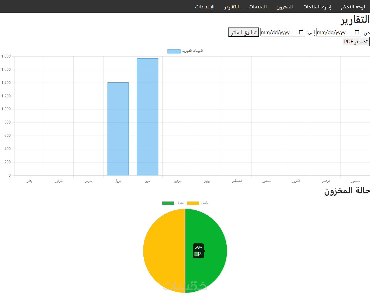The image size is (370, 296).
Task: Toggle the green متوفر legend swatch
Action: [x=168, y=203]
